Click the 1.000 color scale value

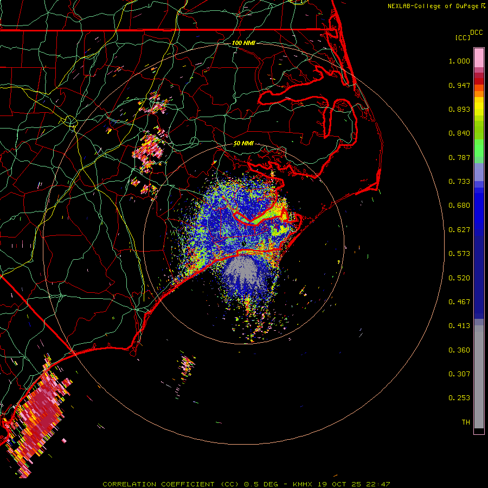tap(459, 61)
